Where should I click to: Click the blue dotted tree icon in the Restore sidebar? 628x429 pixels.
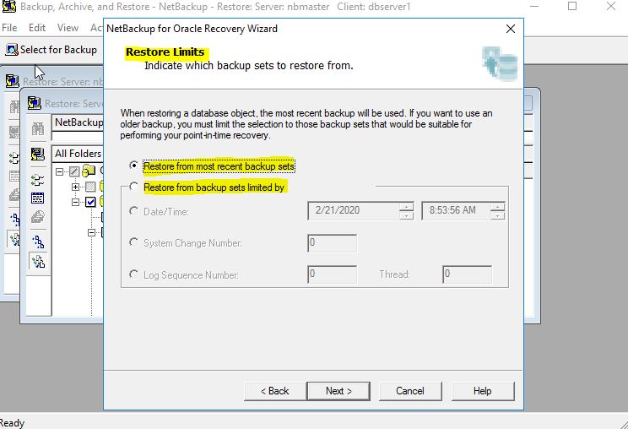(38, 242)
